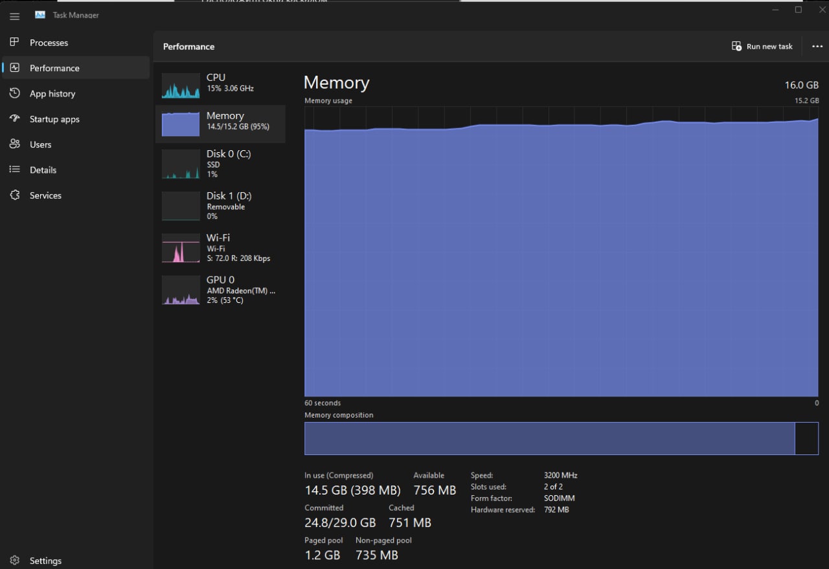Click the Task Manager app icon

40,15
